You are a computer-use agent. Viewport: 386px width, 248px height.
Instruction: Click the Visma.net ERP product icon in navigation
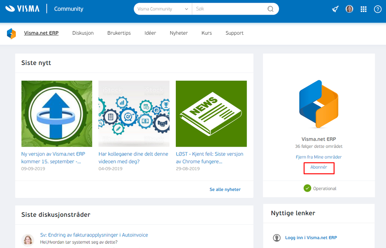(11, 34)
